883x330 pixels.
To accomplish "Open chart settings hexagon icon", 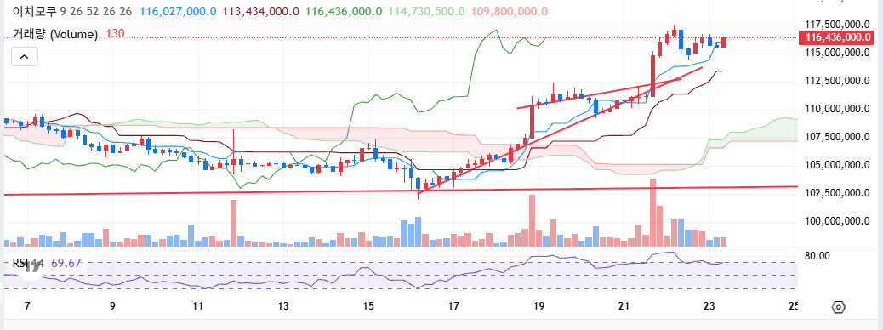I will tap(839, 308).
